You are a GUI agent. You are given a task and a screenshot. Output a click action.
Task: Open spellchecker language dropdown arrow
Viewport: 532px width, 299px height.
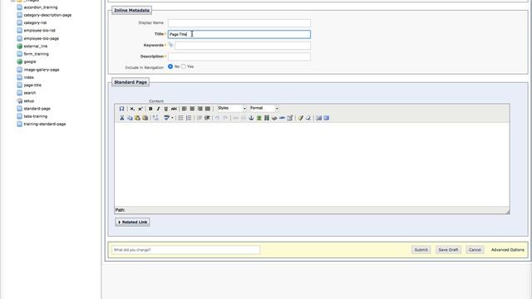point(172,118)
